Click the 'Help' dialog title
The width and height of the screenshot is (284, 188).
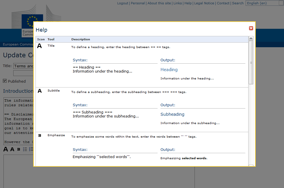[42, 30]
